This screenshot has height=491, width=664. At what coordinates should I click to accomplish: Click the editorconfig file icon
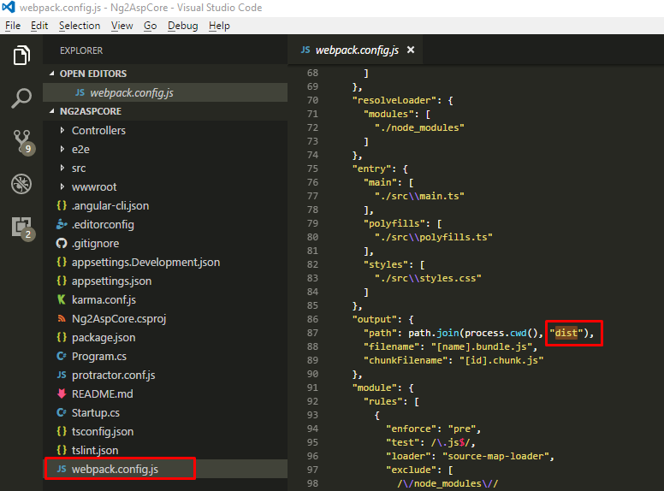[62, 224]
